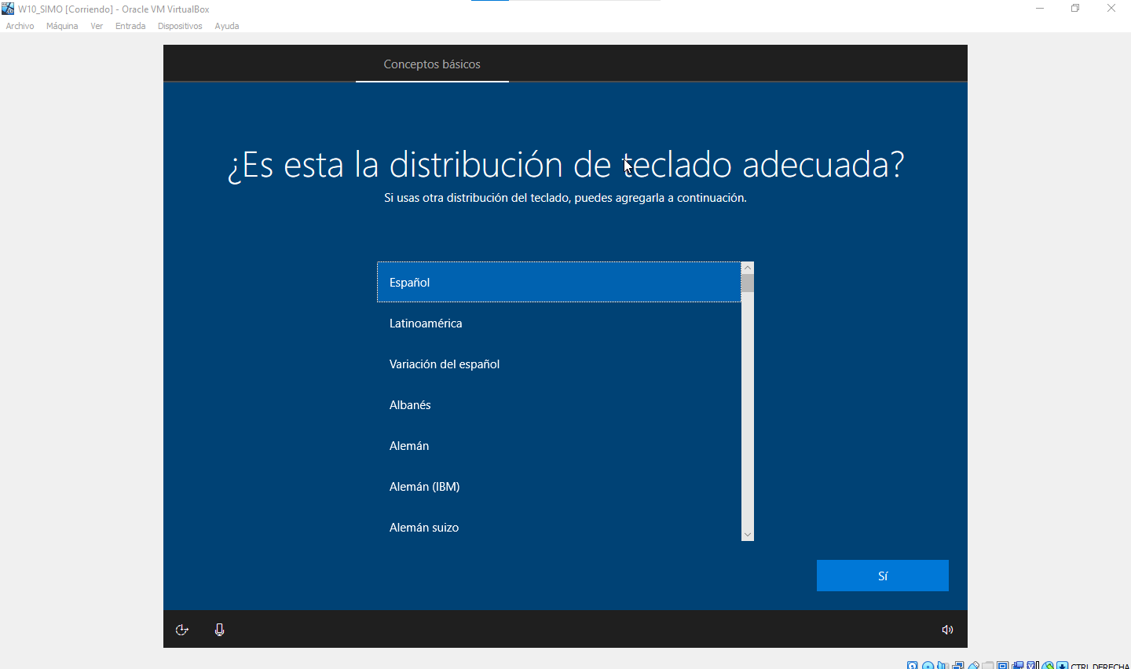Click the optical disc status icon

coord(928,666)
